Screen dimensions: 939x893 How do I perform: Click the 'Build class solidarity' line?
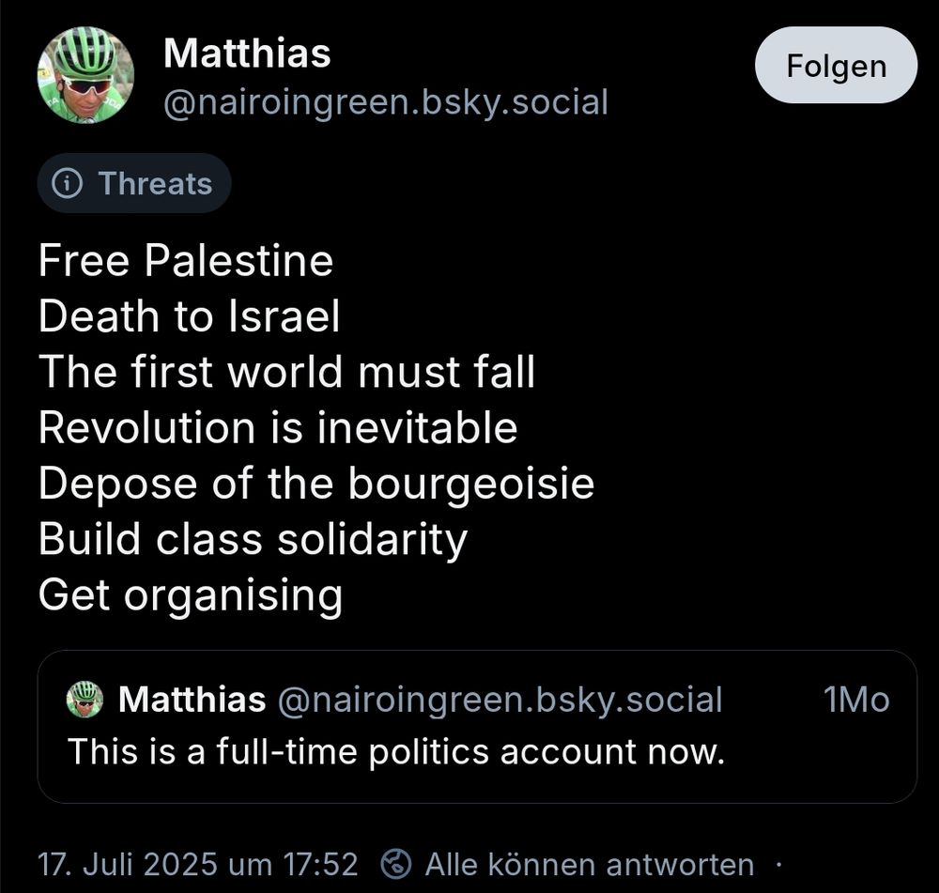point(253,539)
